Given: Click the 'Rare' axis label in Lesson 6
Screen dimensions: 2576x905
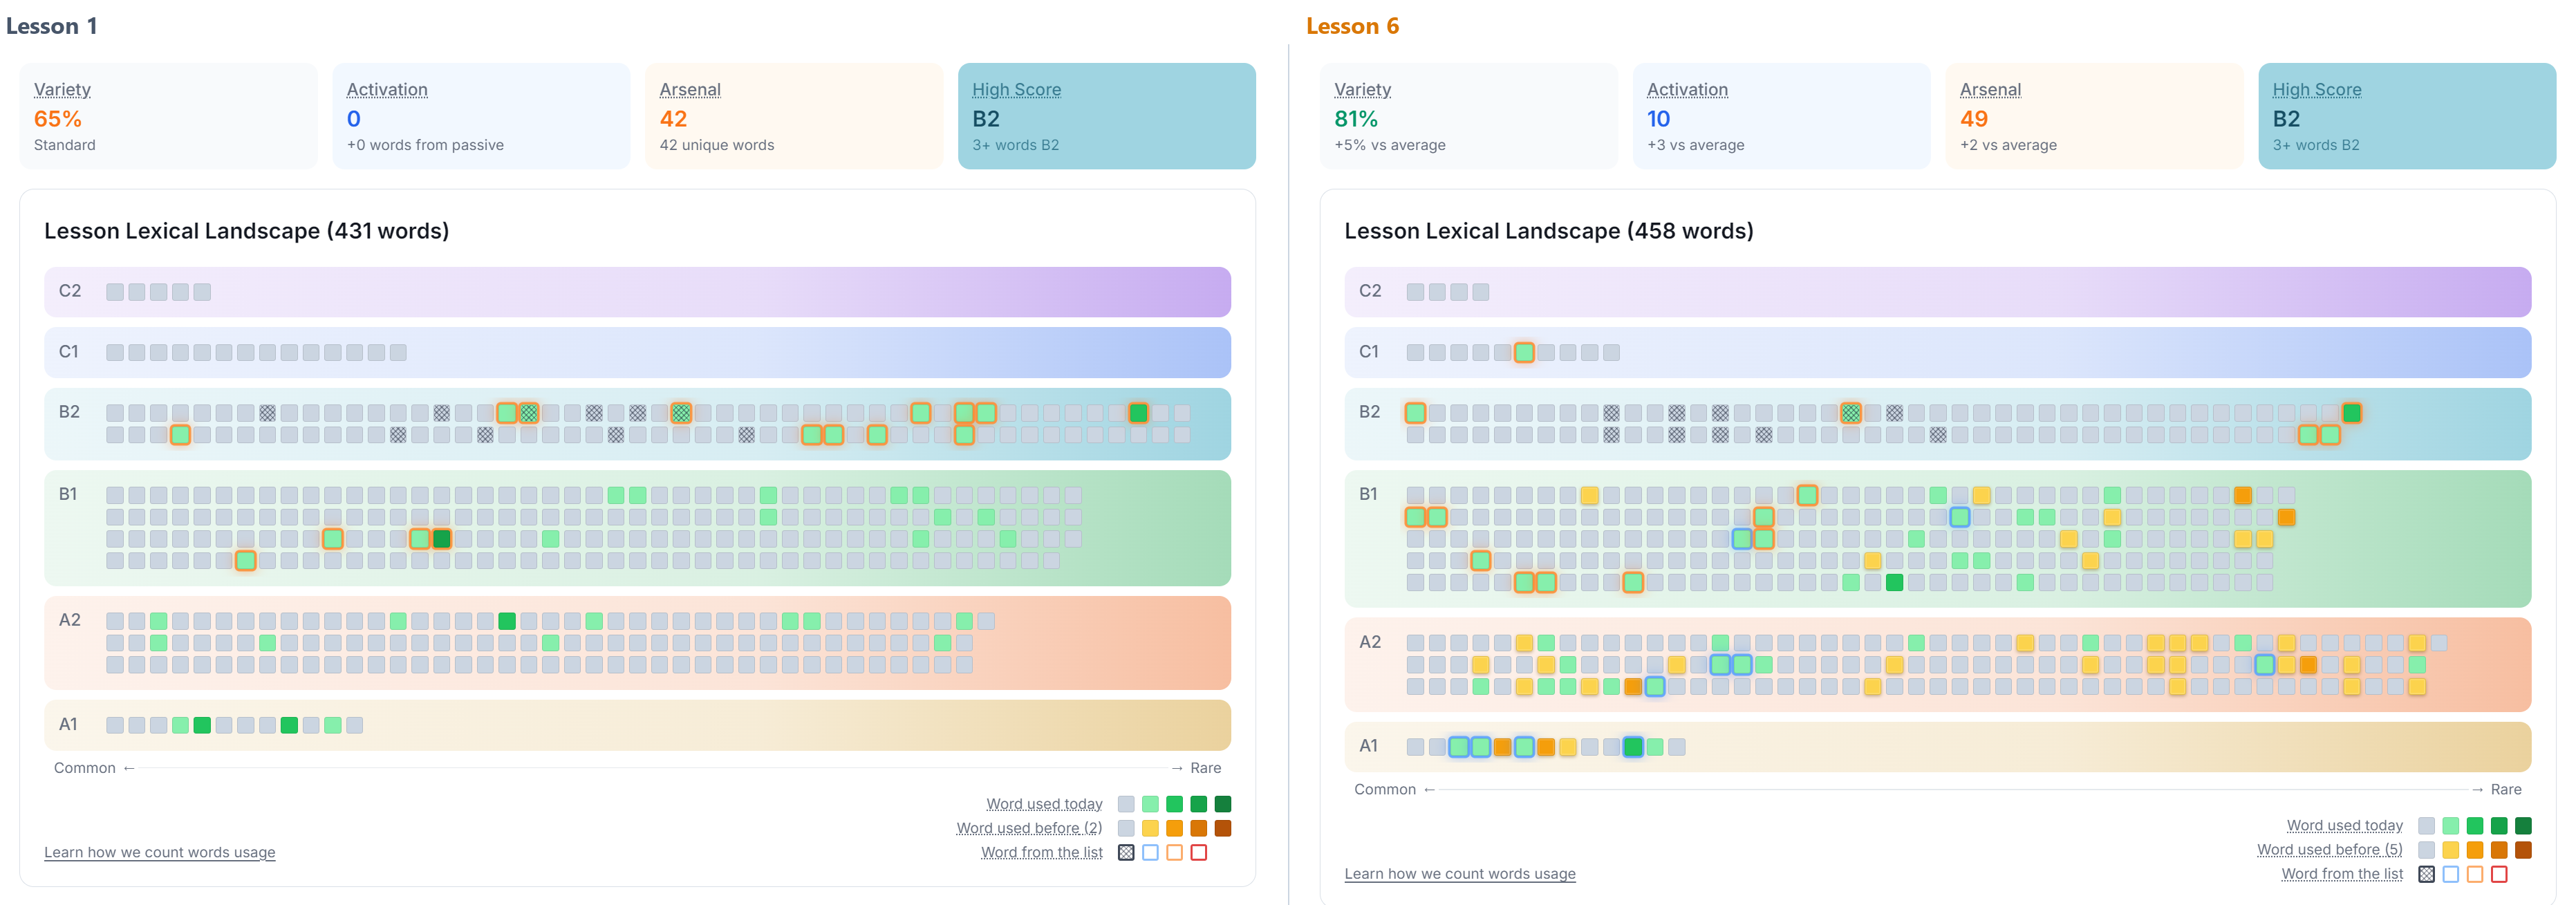Looking at the screenshot, I should (2506, 789).
